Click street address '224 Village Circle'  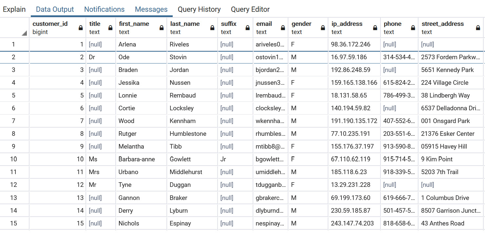coord(452,82)
